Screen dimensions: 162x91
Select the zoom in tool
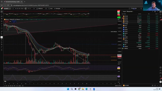click(2, 34)
